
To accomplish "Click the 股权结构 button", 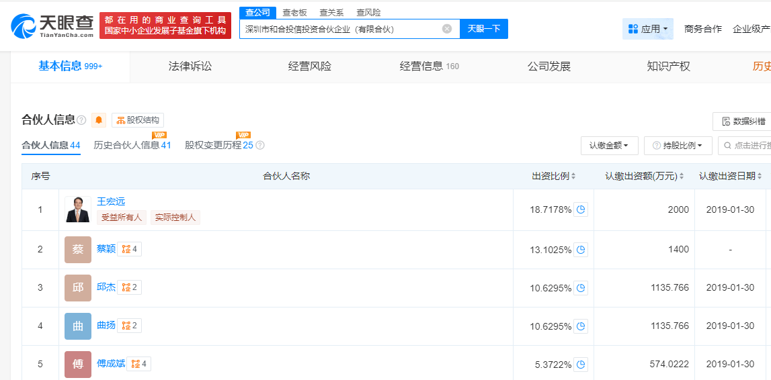I will [138, 120].
